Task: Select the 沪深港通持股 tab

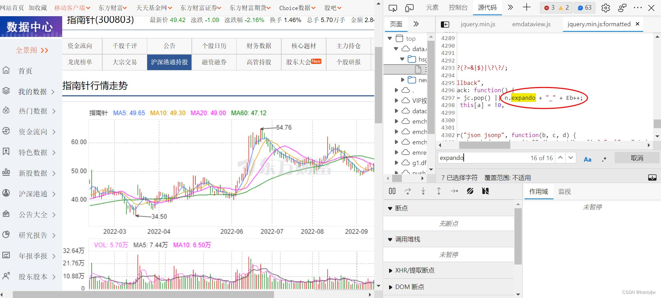Action: [169, 62]
